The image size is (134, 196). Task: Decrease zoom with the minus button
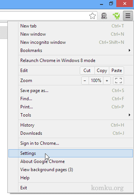tap(85, 81)
